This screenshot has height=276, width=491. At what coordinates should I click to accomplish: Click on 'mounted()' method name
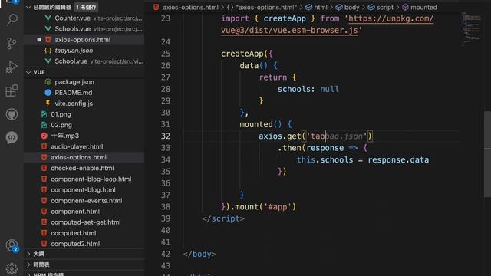click(x=261, y=124)
